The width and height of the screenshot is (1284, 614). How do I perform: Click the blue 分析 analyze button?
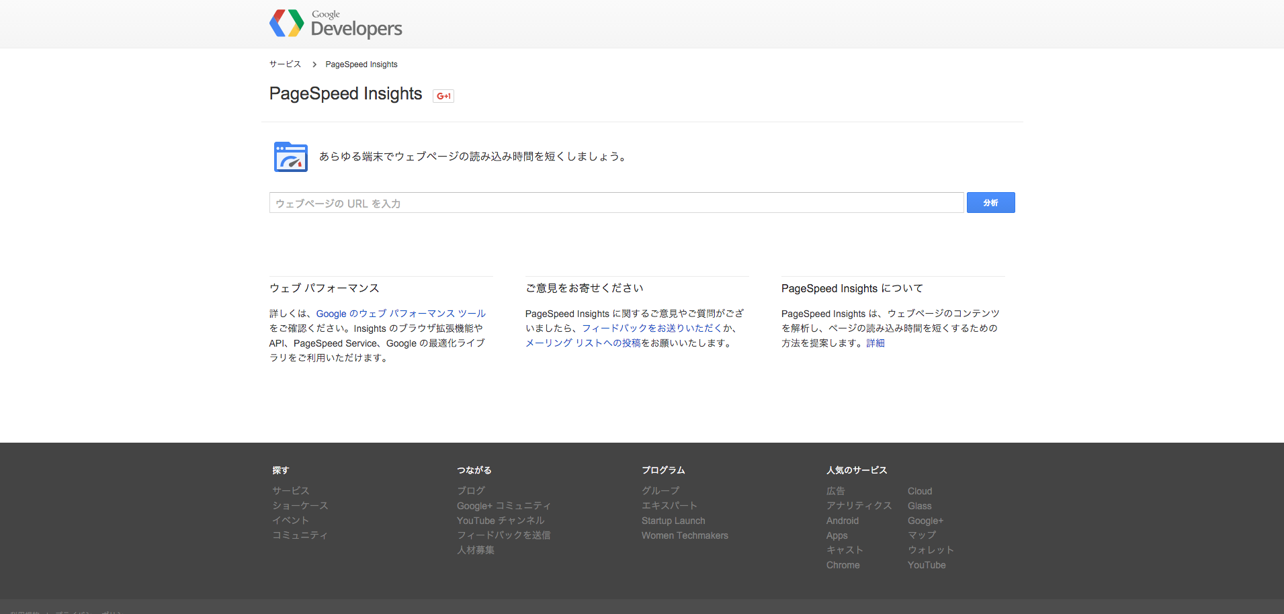(990, 203)
